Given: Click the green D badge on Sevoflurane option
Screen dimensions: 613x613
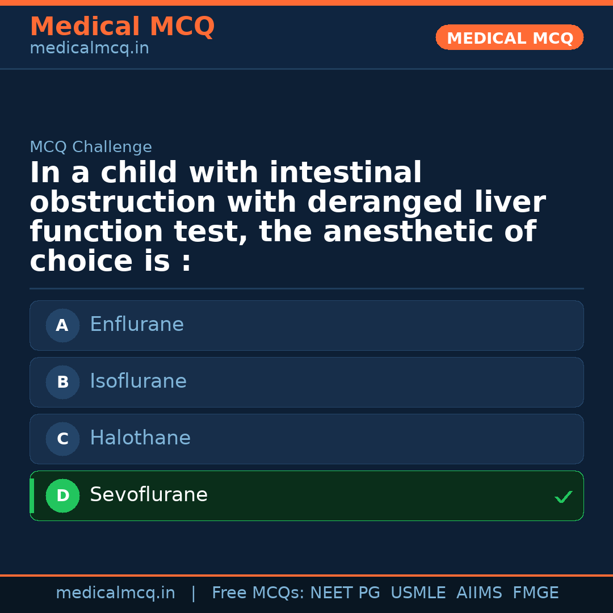Looking at the screenshot, I should coord(62,496).
